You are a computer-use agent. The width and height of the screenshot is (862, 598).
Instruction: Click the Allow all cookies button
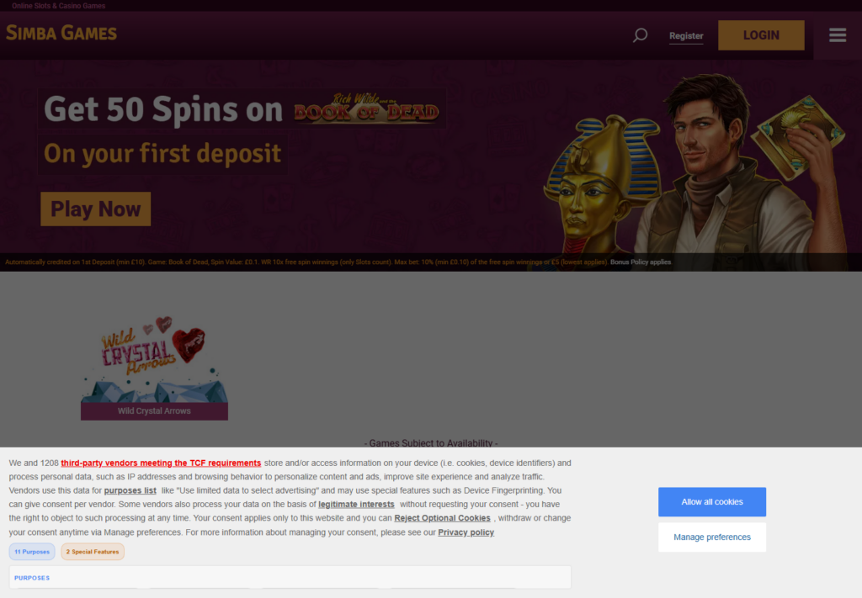(x=712, y=502)
